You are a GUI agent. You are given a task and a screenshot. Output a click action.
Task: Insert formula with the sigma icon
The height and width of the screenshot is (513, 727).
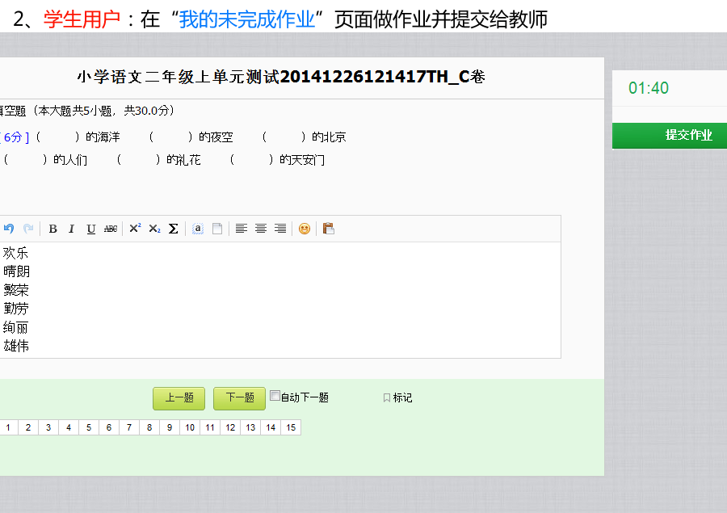(x=174, y=229)
